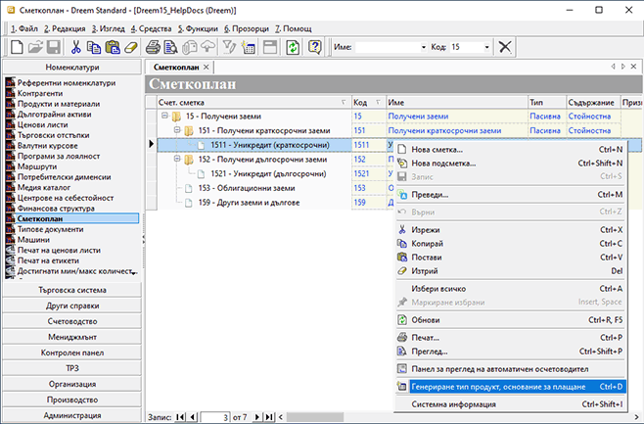Click the New document toolbar icon
644x424 pixels.
point(17,47)
